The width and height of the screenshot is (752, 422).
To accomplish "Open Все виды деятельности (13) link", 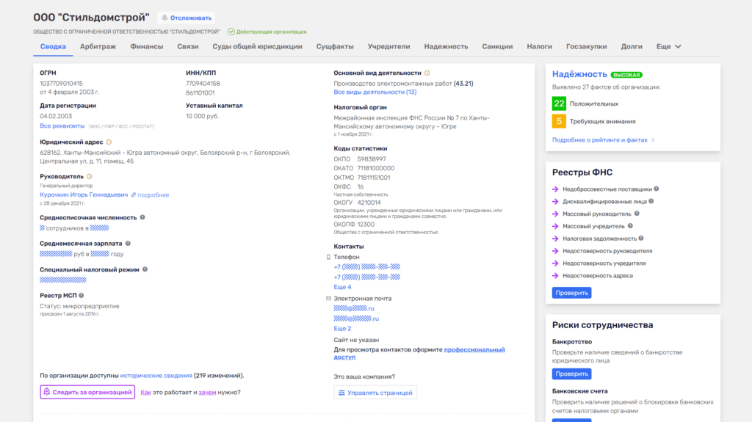I will click(375, 92).
